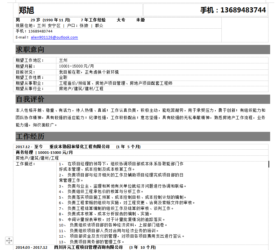Click the duration text (1年 5个月)
Image resolution: width=280 pixels, height=250 pixels.
(128, 147)
